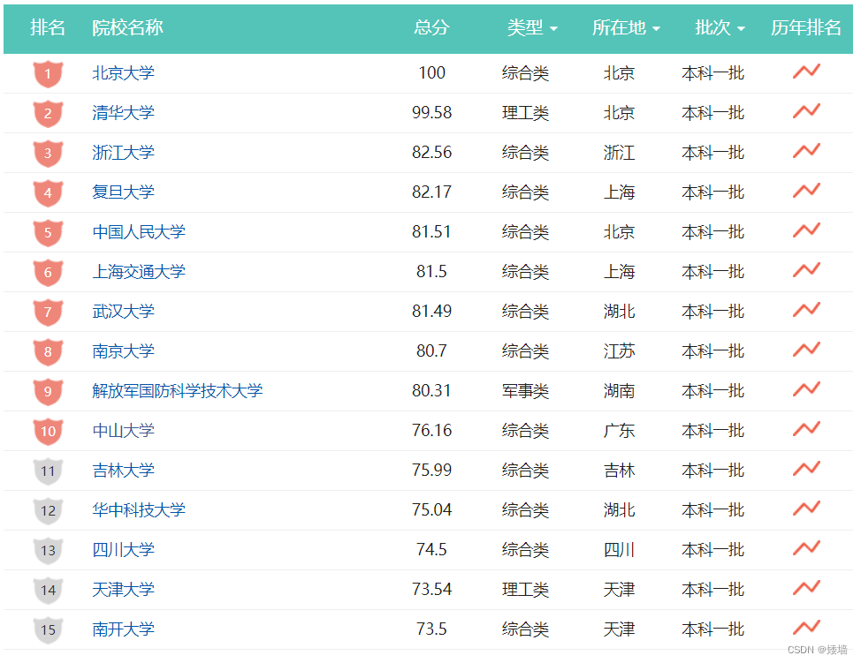Screen dimensions: 861x663
Task: Select the score 99.58 cell
Action: [431, 112]
